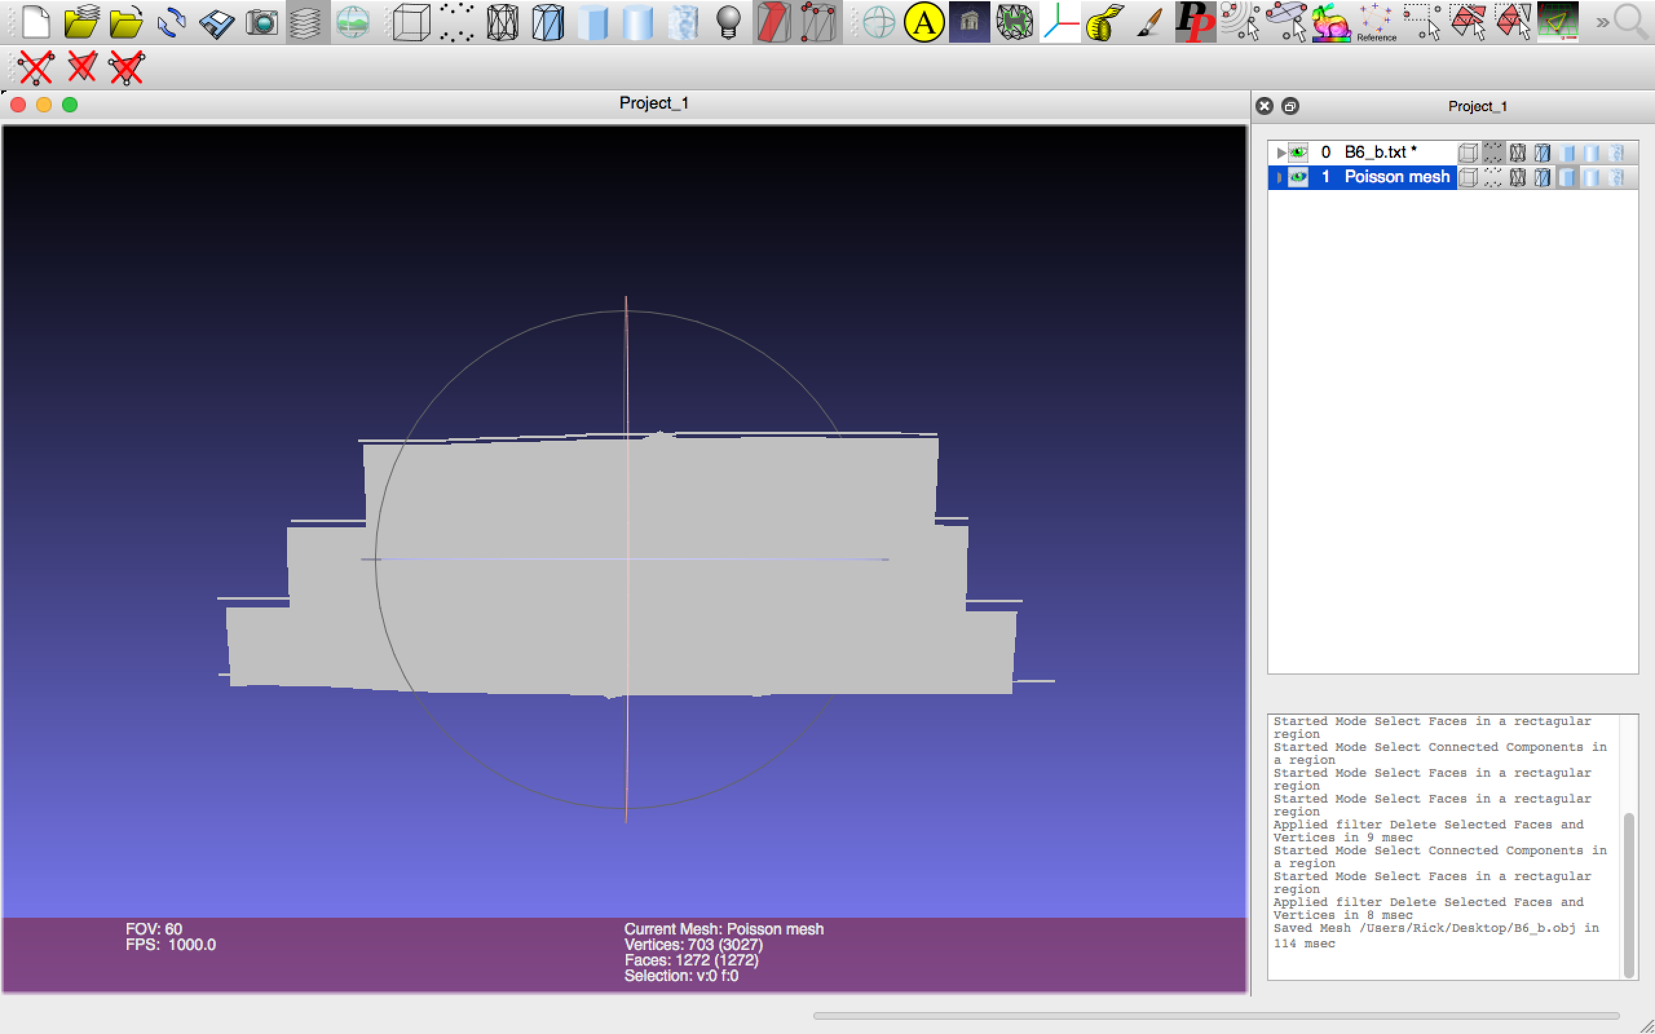Screen dimensions: 1655x1034
Task: Select the yellow measuring tape tool
Action: point(1104,22)
